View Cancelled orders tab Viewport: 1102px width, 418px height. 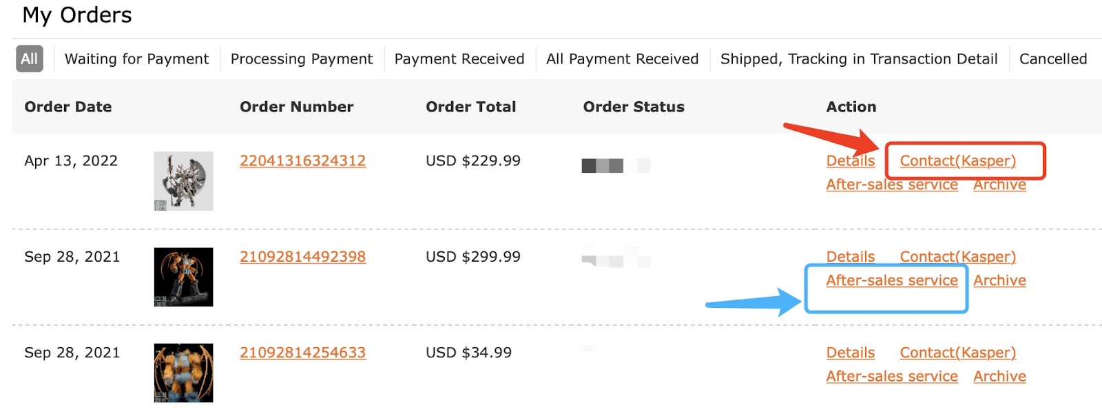(x=1052, y=59)
